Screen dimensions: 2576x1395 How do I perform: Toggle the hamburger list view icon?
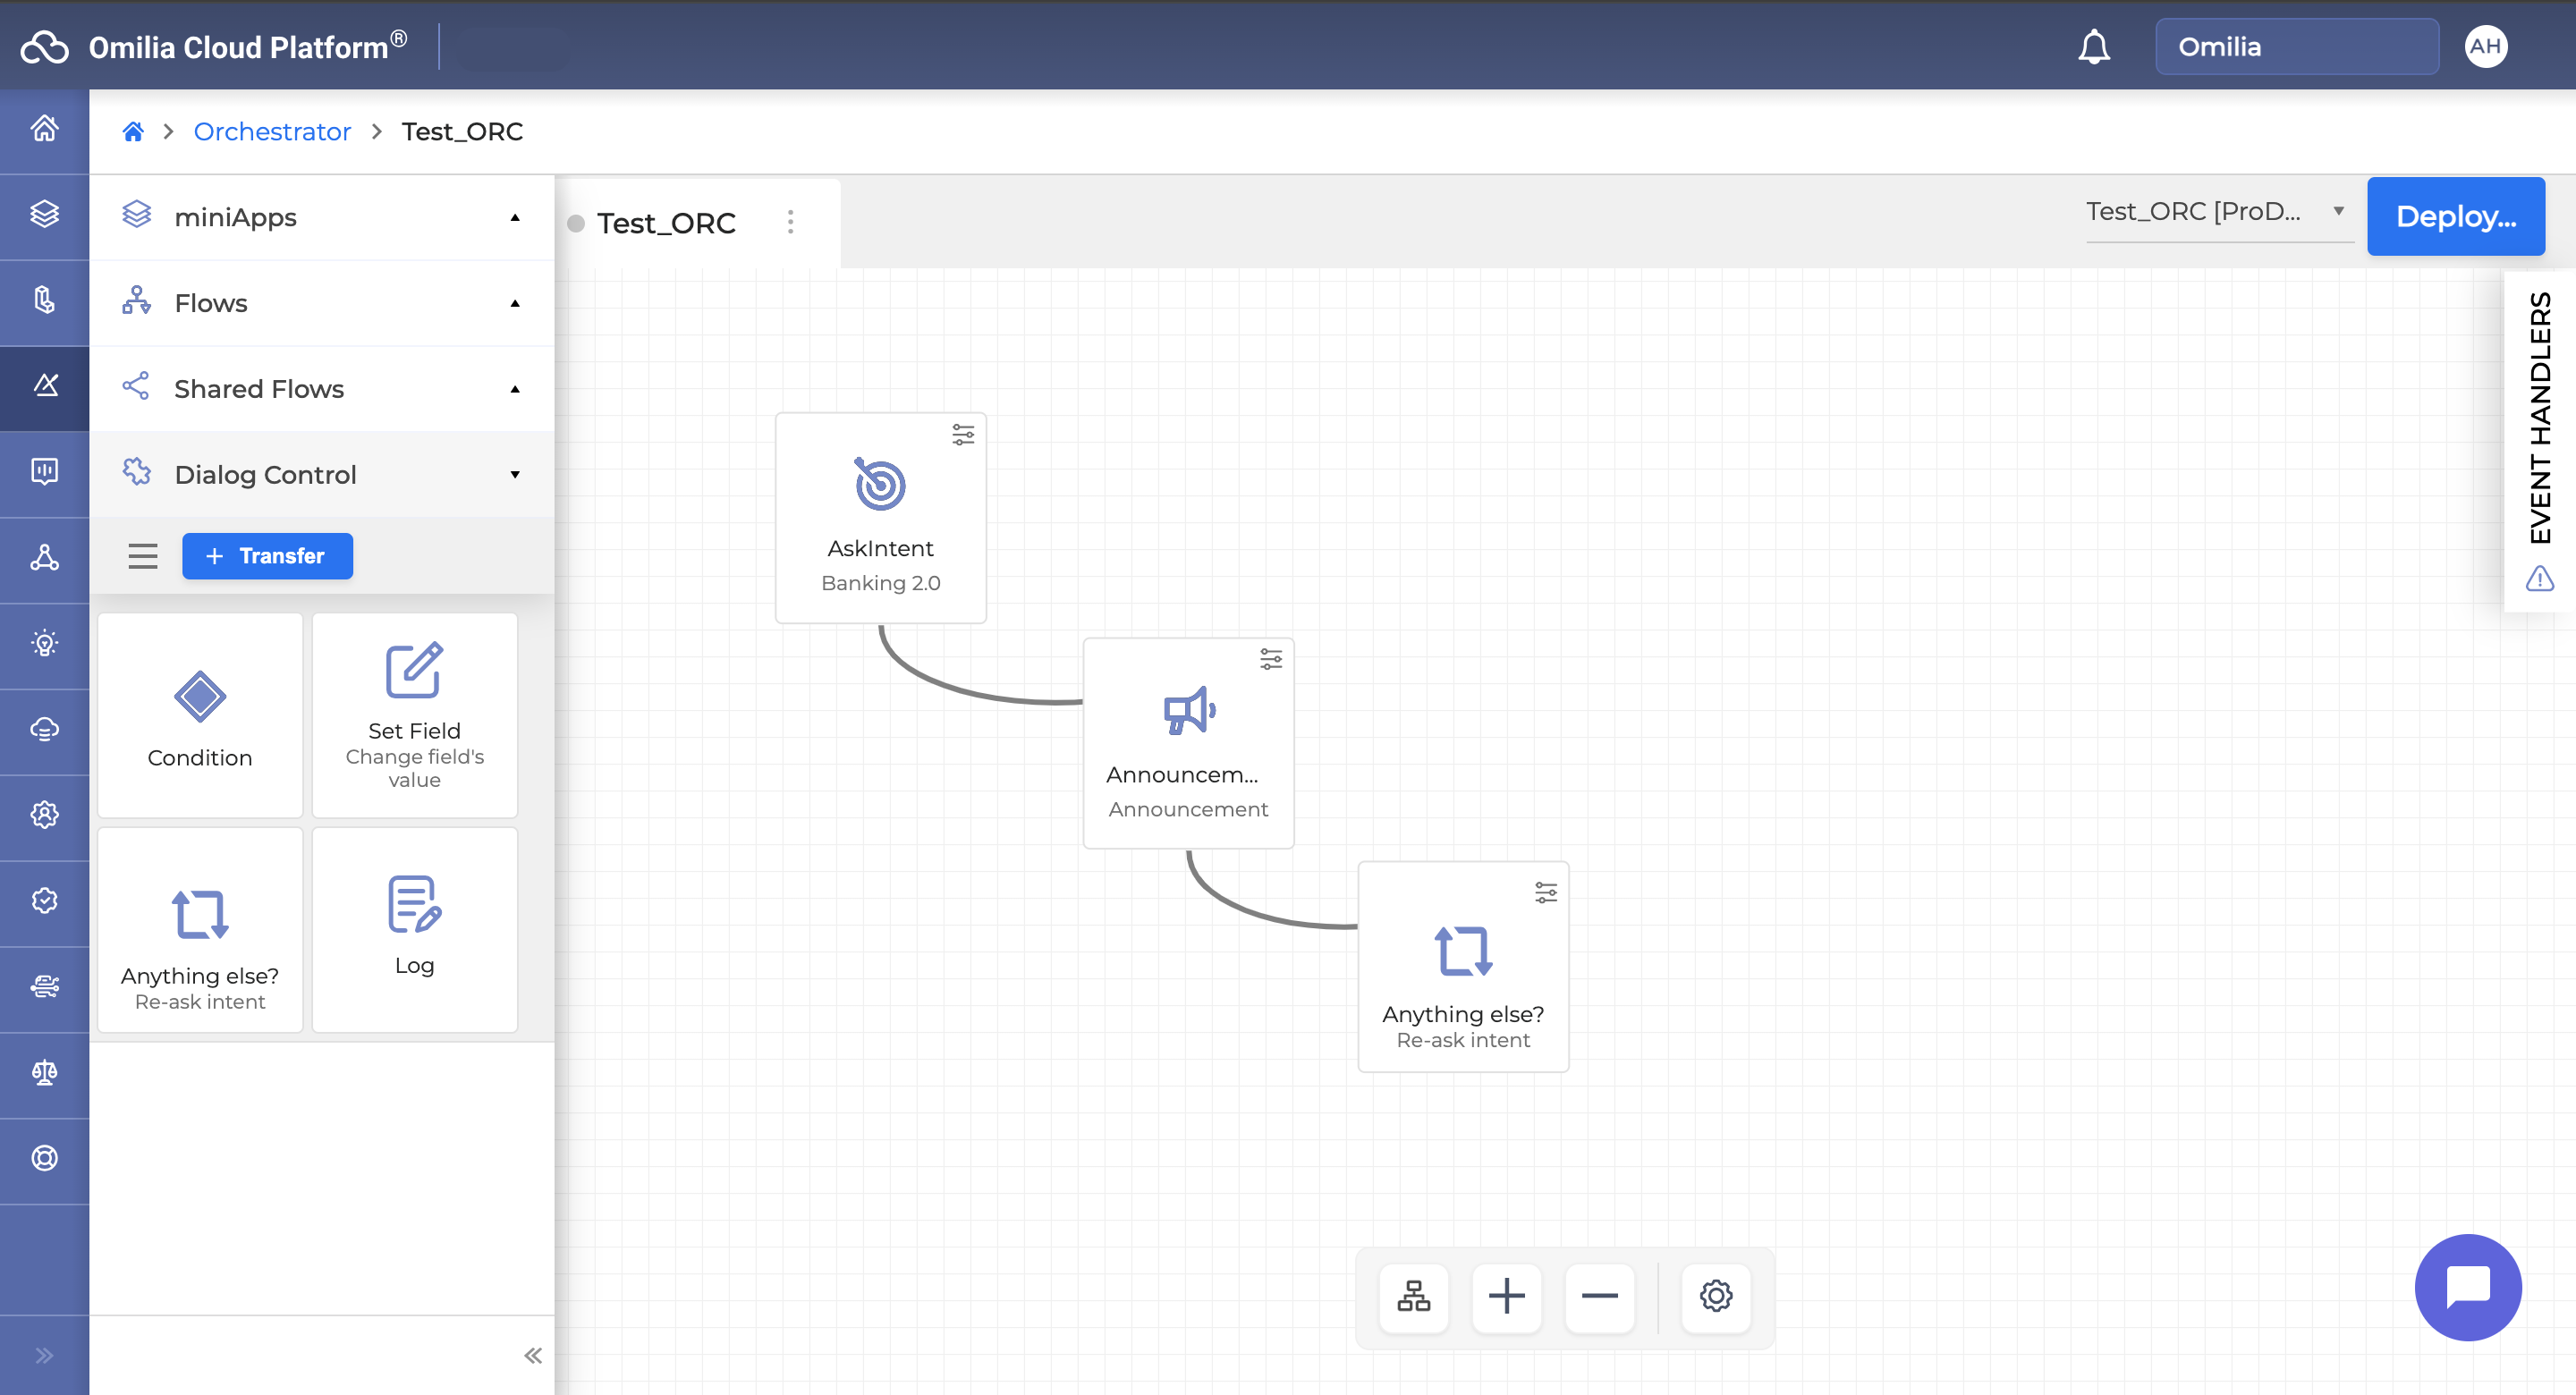pos(143,556)
